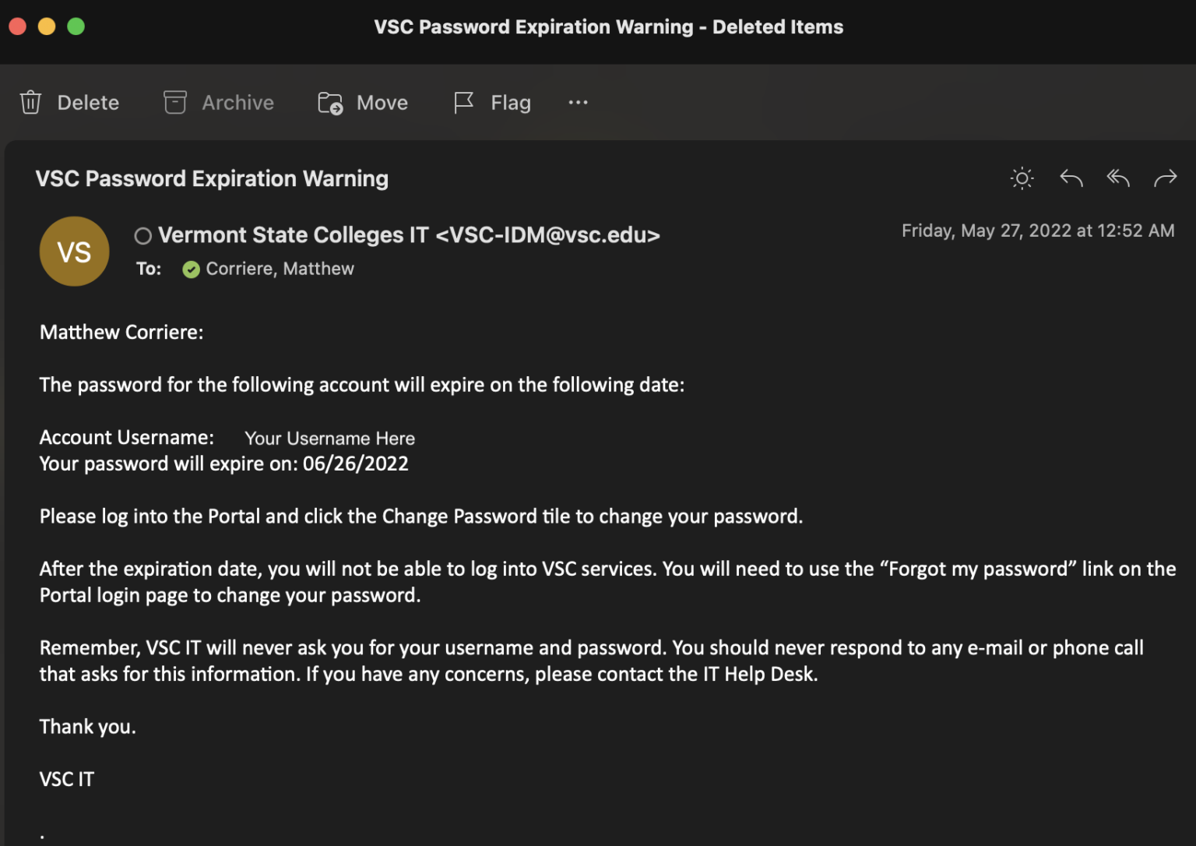
Task: Flag the password expiration email
Action: 492,103
